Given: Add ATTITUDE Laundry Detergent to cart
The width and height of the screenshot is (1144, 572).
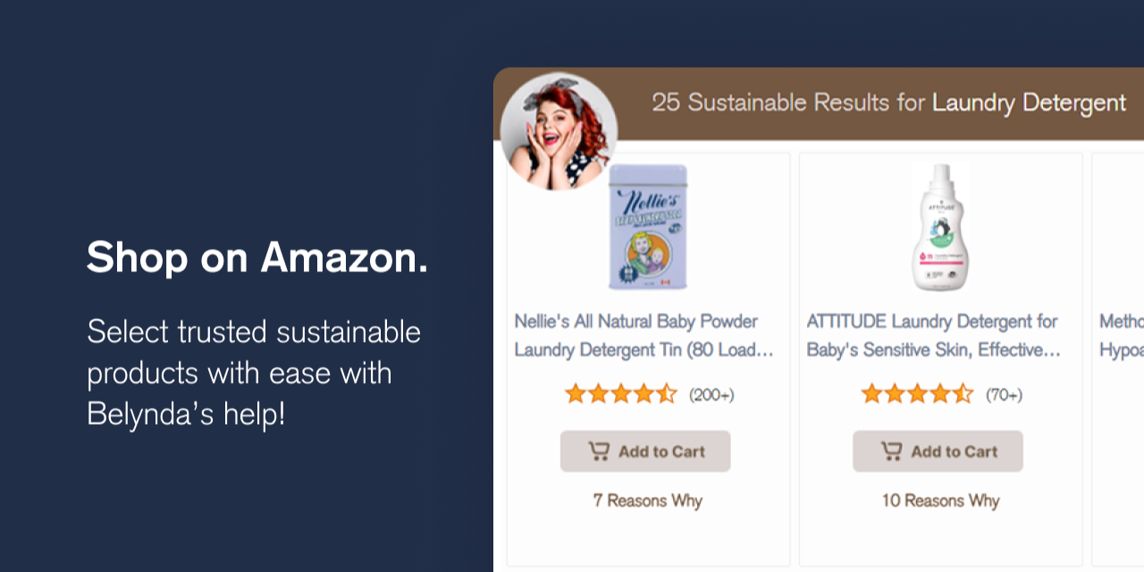Looking at the screenshot, I should (938, 452).
